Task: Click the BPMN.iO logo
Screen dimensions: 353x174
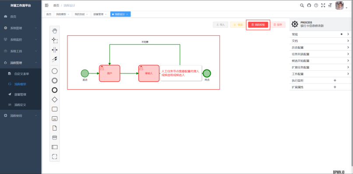Action: tap(339, 172)
